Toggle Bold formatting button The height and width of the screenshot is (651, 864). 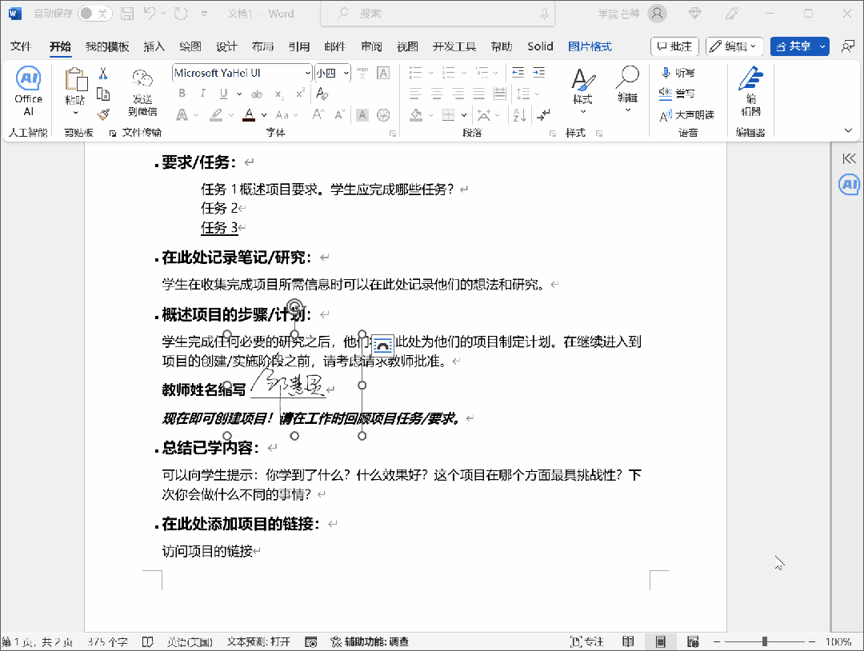coord(182,94)
